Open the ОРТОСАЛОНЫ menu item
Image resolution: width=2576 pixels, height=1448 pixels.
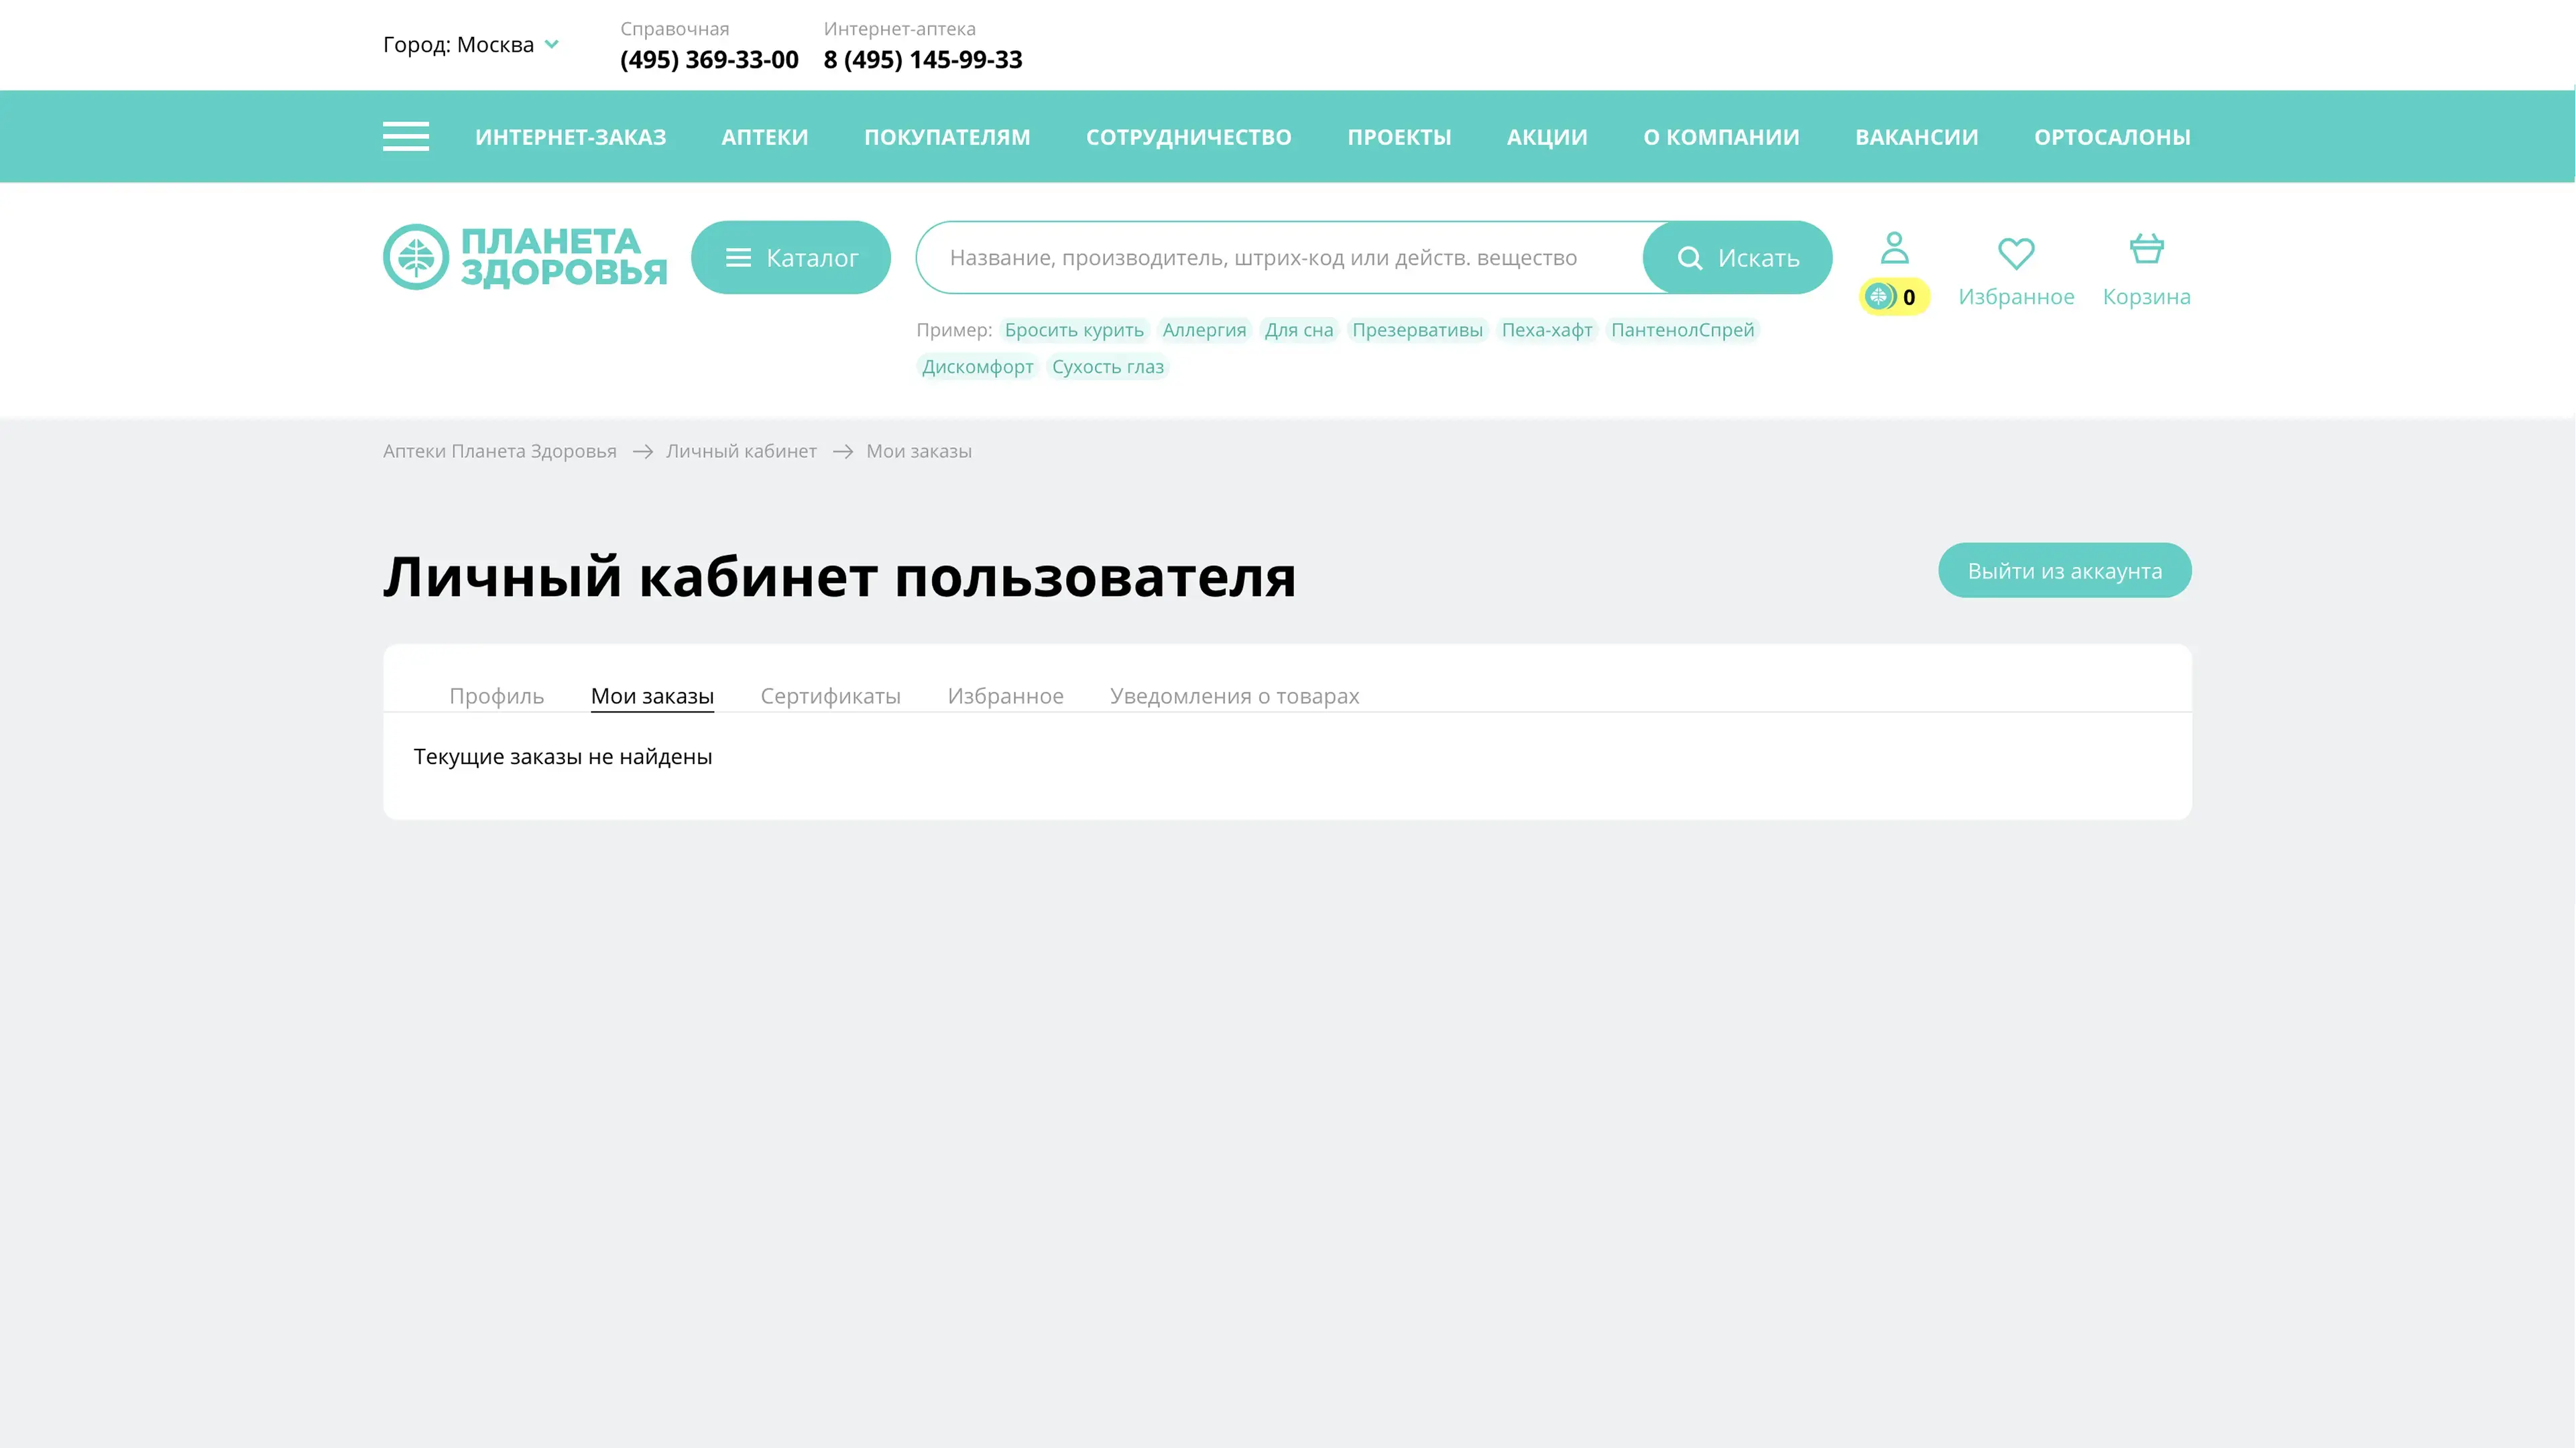(2111, 137)
